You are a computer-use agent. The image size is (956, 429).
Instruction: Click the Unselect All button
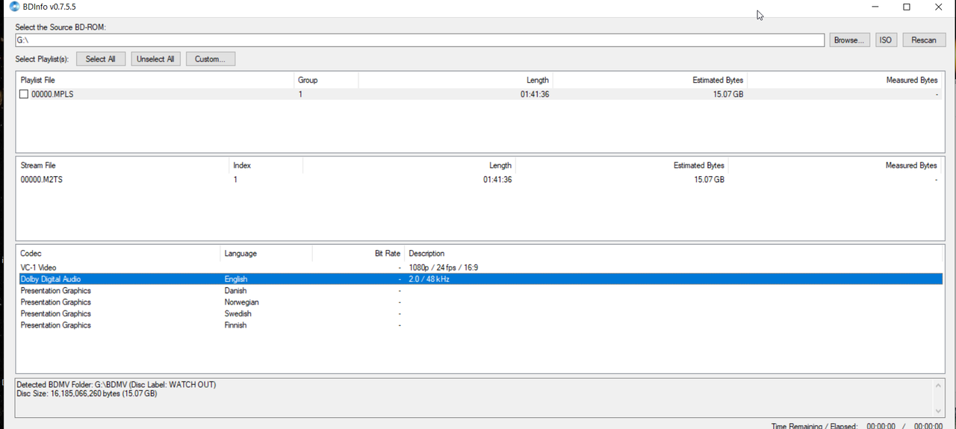(x=155, y=59)
